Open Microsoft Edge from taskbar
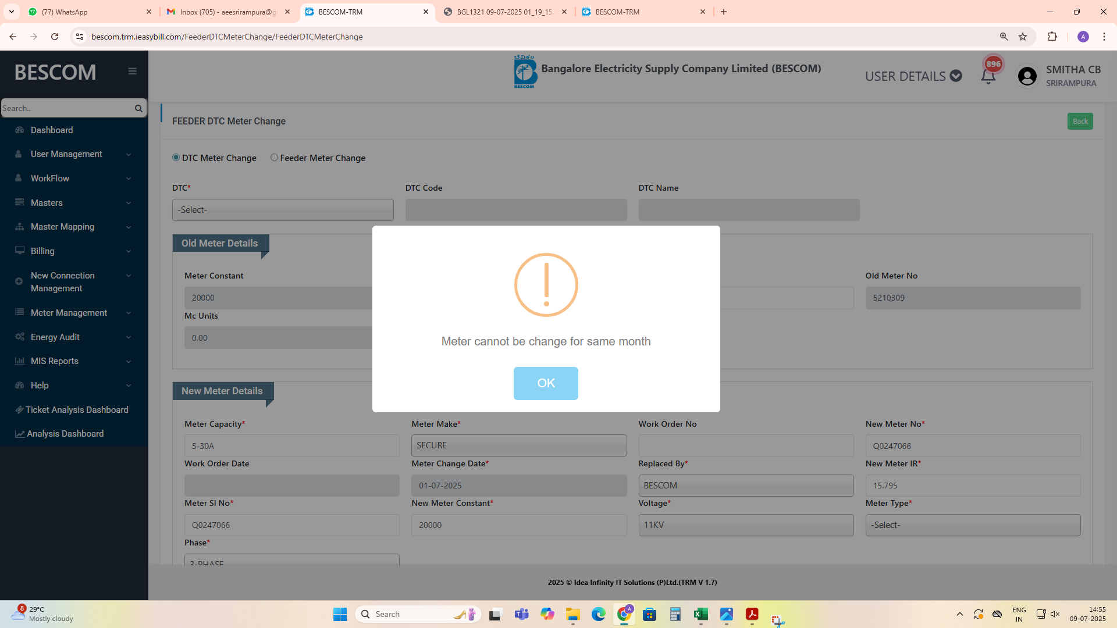 (598, 614)
